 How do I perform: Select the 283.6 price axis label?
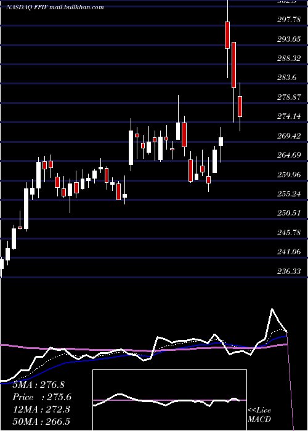[x=287, y=78]
